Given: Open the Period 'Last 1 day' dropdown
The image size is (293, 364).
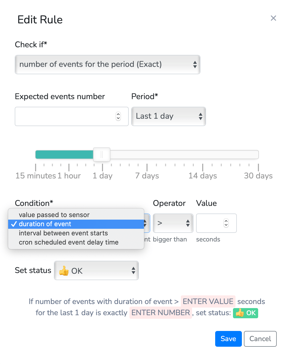Looking at the screenshot, I should point(169,116).
